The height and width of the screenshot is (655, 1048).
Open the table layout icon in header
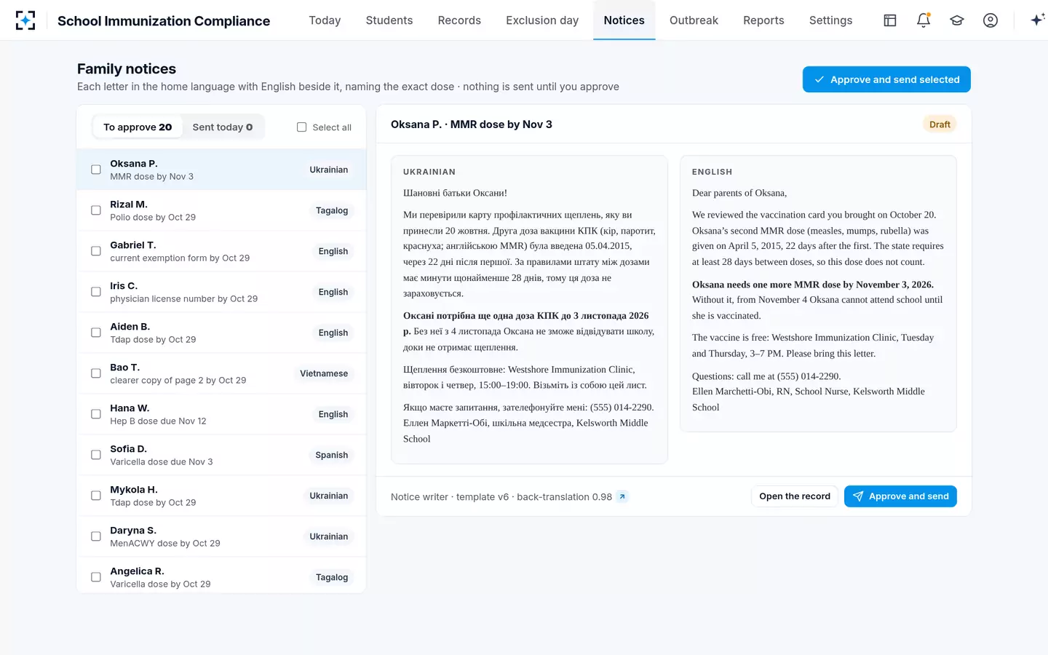tap(890, 20)
